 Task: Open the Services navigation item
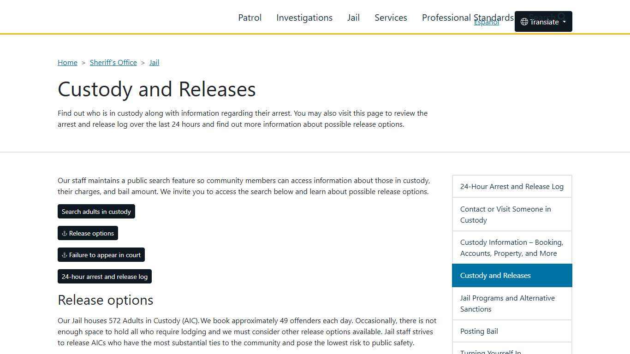(391, 18)
